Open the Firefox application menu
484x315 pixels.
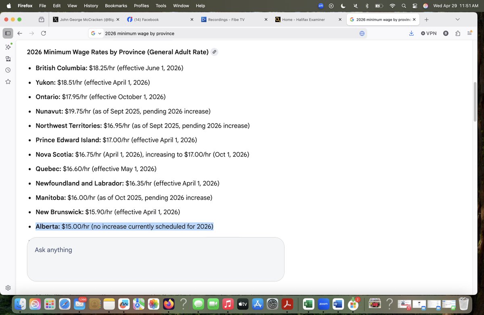pos(469,34)
